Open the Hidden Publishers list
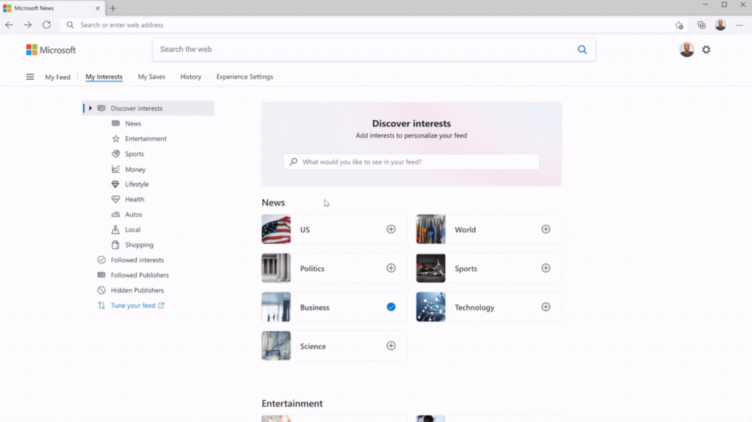Viewport: 752px width, 422px height. [136, 289]
